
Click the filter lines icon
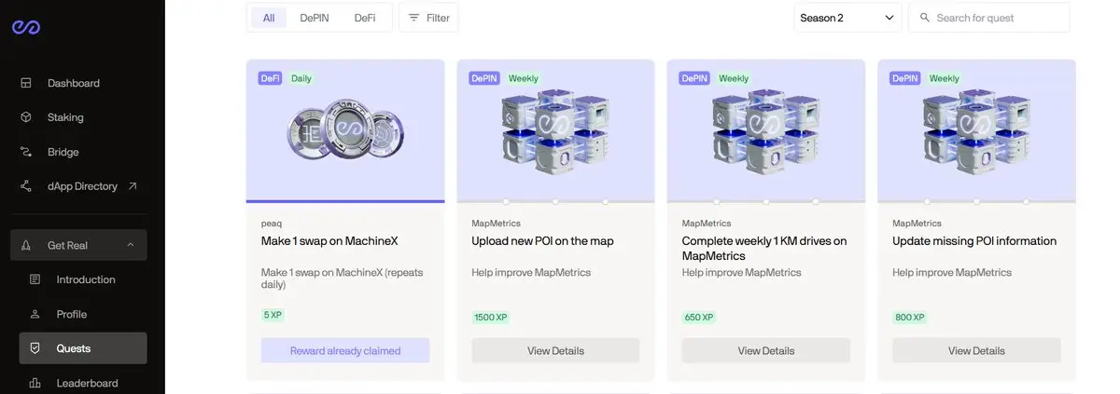point(414,18)
